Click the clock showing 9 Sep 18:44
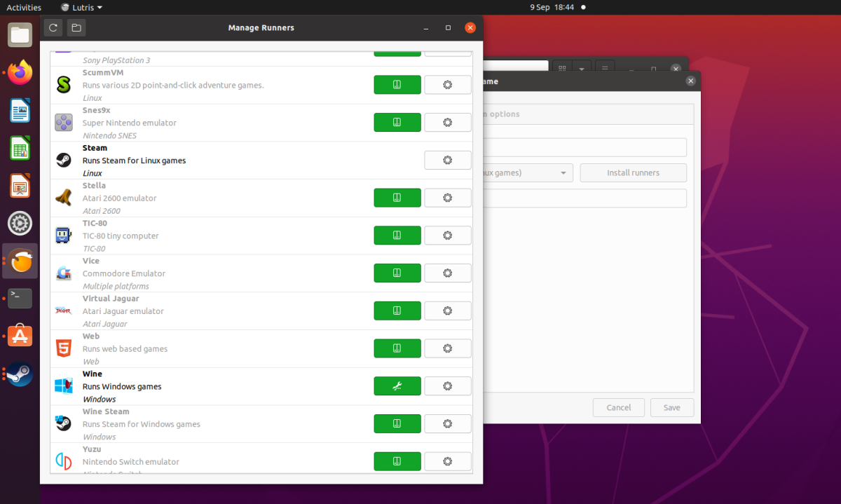 tap(552, 7)
